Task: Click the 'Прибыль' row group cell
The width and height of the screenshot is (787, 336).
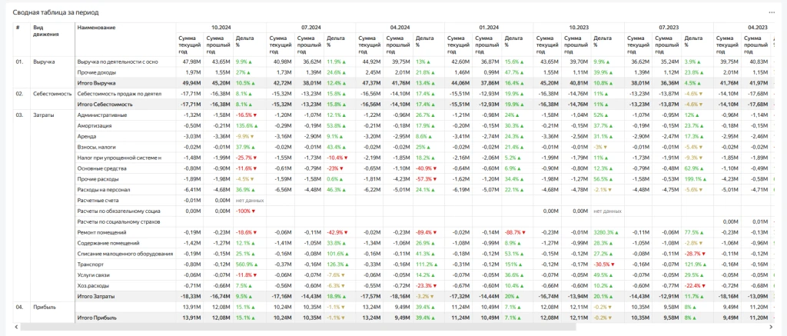Action: (45, 306)
